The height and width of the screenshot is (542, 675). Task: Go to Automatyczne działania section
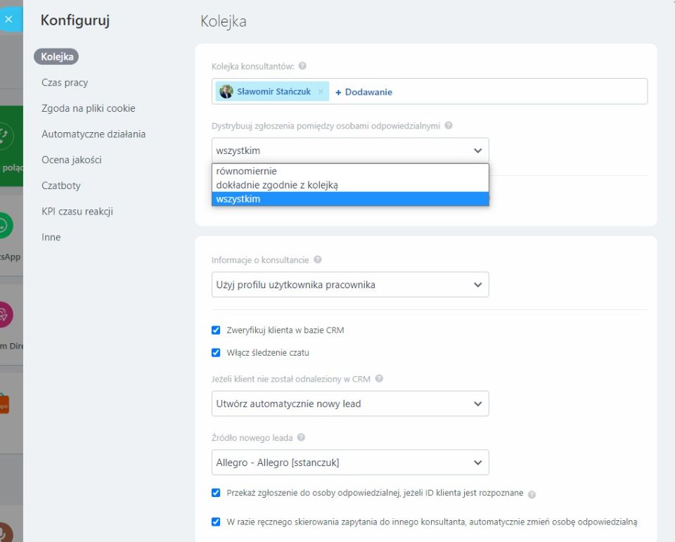[x=93, y=134]
